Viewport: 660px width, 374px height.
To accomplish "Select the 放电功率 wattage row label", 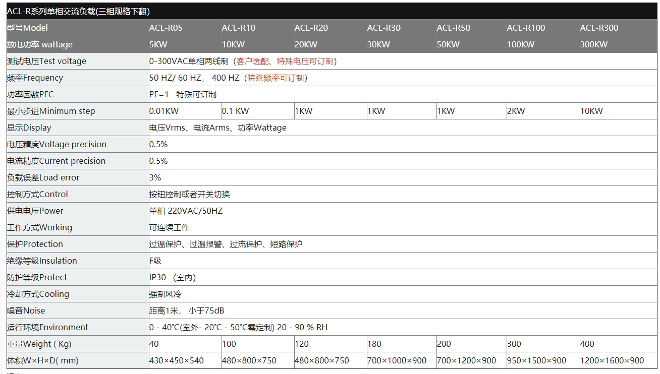I will point(39,44).
